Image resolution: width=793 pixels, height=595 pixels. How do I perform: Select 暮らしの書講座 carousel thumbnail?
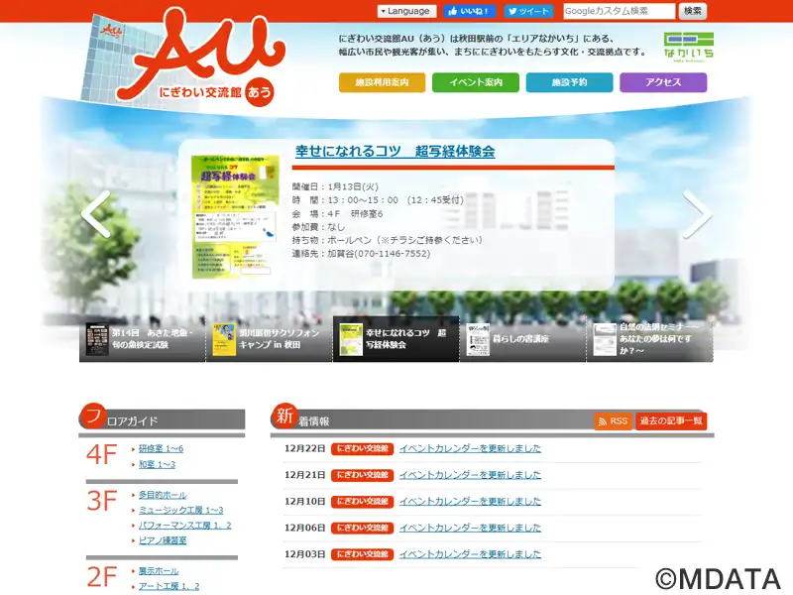tap(522, 339)
